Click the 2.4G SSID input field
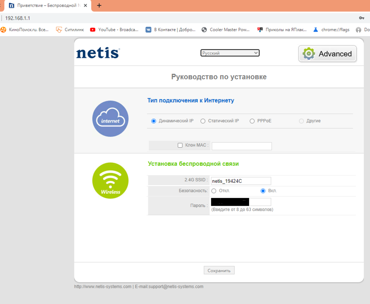Screen dimensions: 370x304 pos(241,181)
